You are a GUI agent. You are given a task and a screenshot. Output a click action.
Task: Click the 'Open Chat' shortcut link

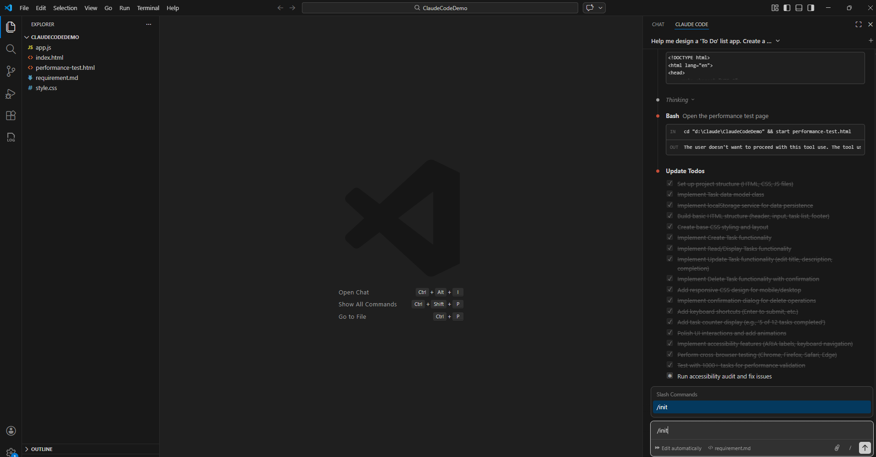coord(353,292)
